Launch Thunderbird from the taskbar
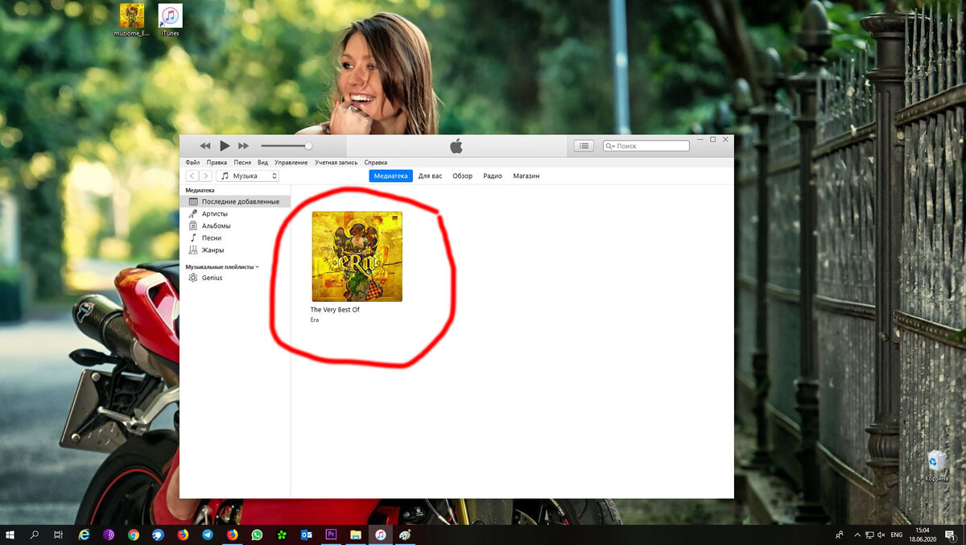 tap(158, 535)
